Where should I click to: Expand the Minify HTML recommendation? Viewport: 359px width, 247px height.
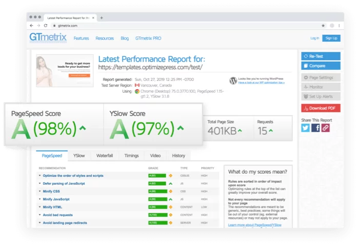(x=39, y=207)
